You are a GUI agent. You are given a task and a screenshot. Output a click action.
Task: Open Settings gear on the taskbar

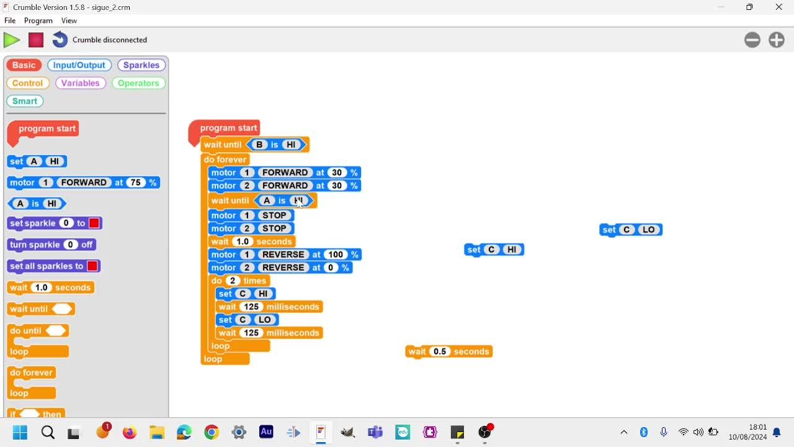[x=239, y=432]
